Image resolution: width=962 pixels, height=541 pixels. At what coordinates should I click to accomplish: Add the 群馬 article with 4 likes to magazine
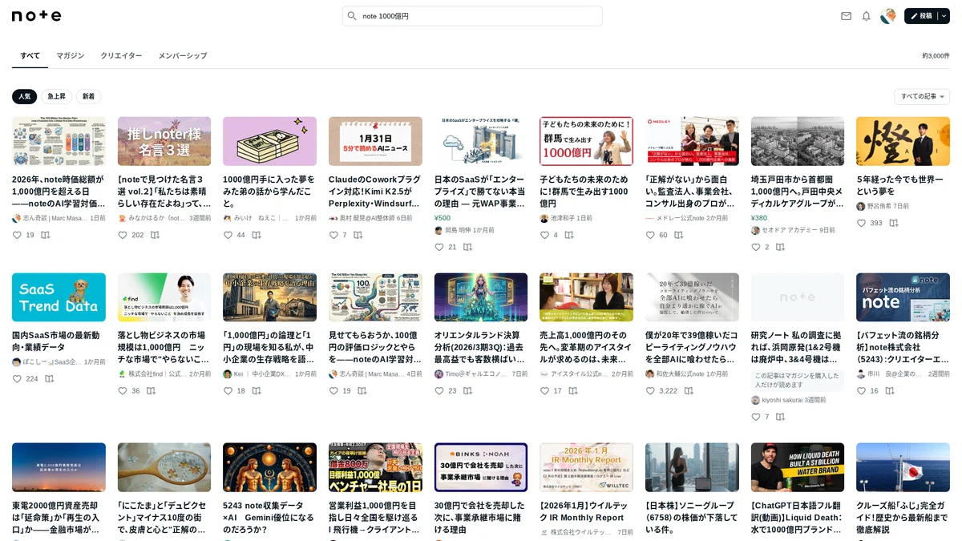[x=569, y=235]
